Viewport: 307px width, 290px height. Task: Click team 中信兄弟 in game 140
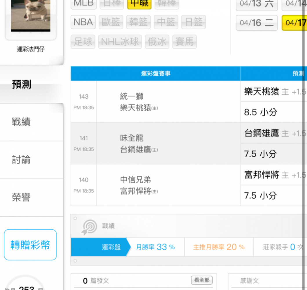(135, 180)
